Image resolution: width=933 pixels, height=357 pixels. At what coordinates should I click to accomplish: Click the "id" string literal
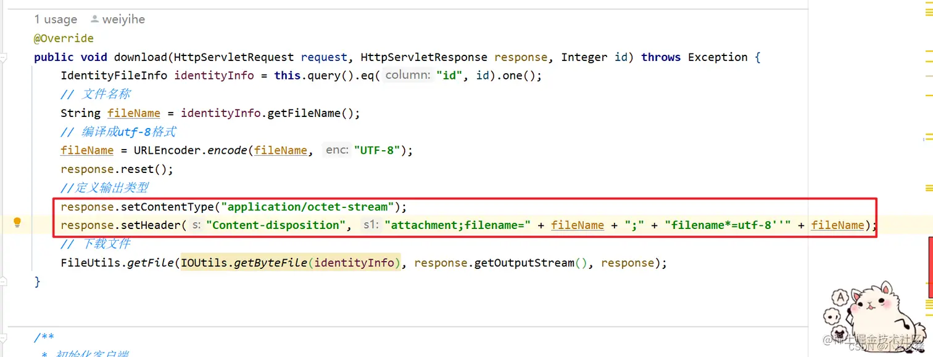[450, 76]
